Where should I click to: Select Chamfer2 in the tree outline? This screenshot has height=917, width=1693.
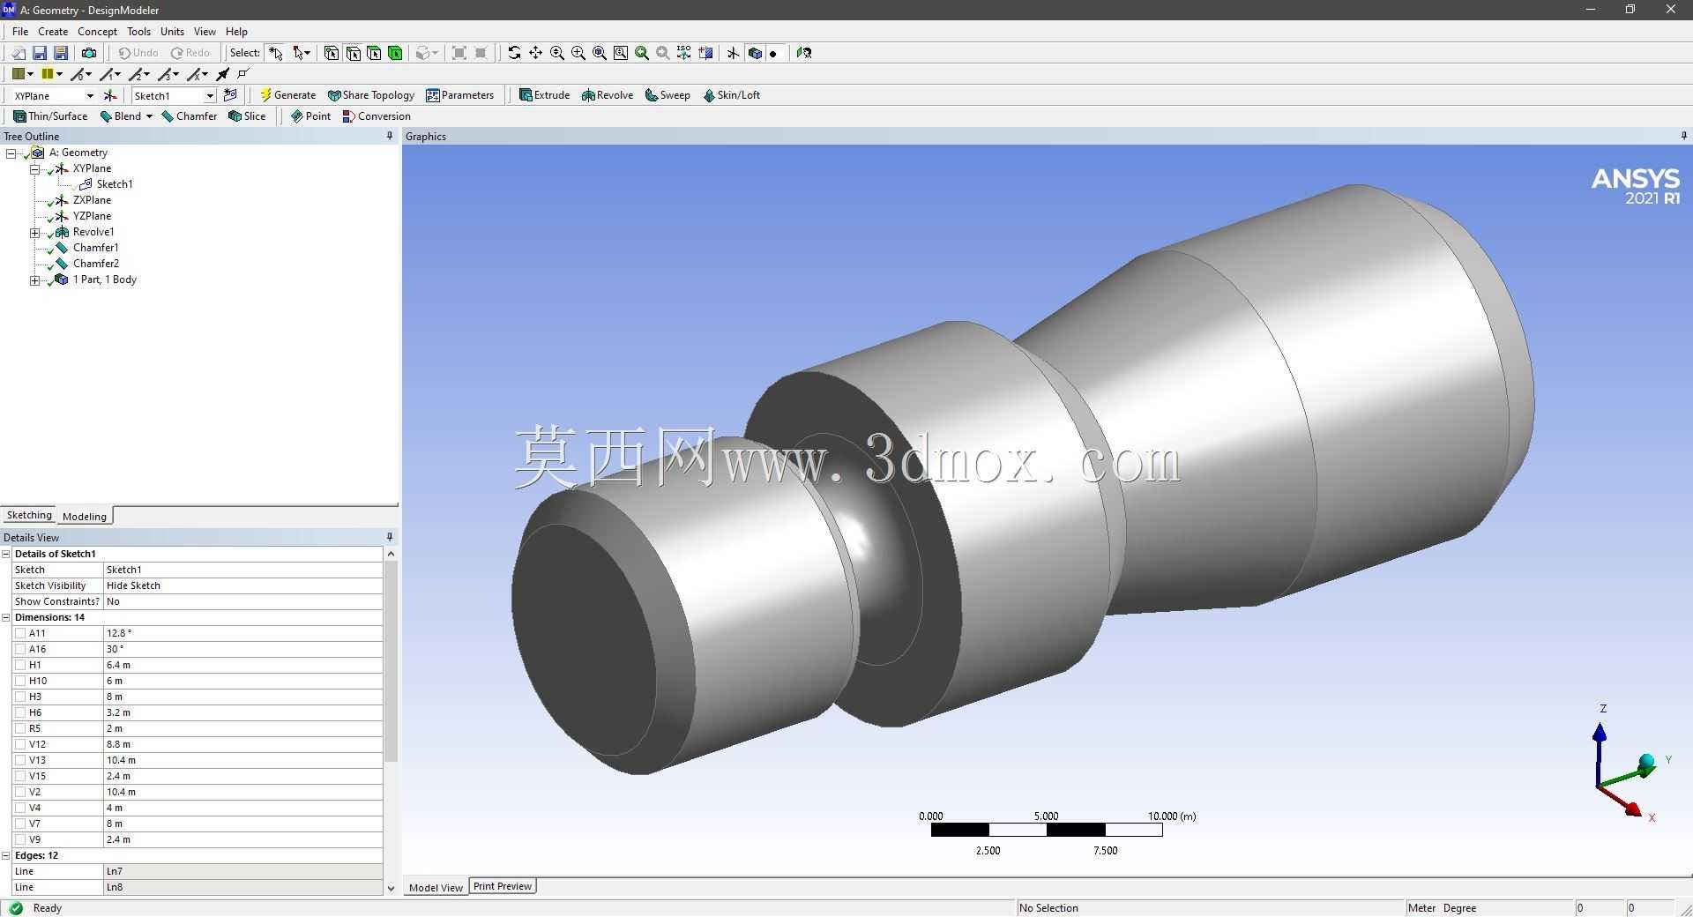coord(95,264)
